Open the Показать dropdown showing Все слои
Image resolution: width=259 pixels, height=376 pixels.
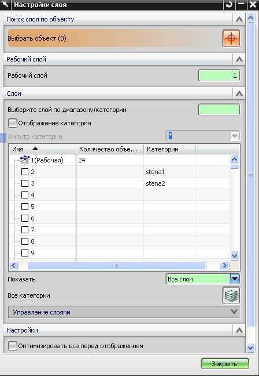(x=235, y=279)
